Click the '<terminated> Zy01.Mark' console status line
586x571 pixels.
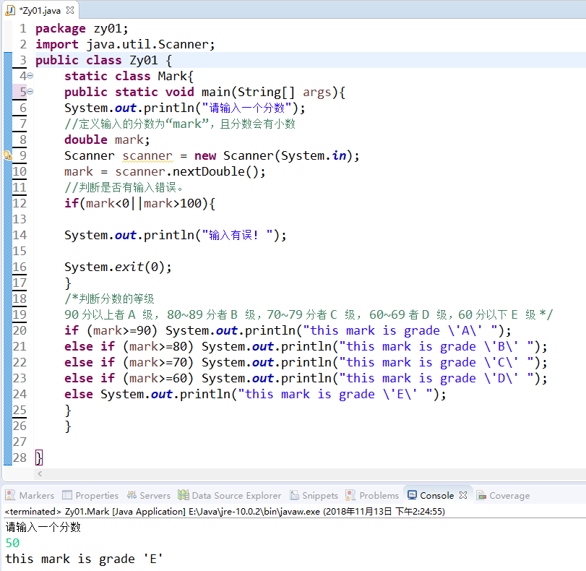pos(225,511)
